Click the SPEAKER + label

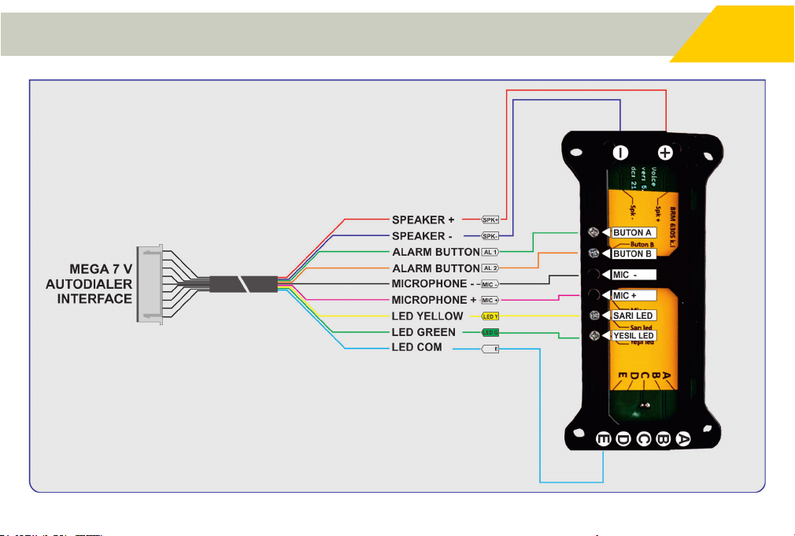(x=423, y=220)
